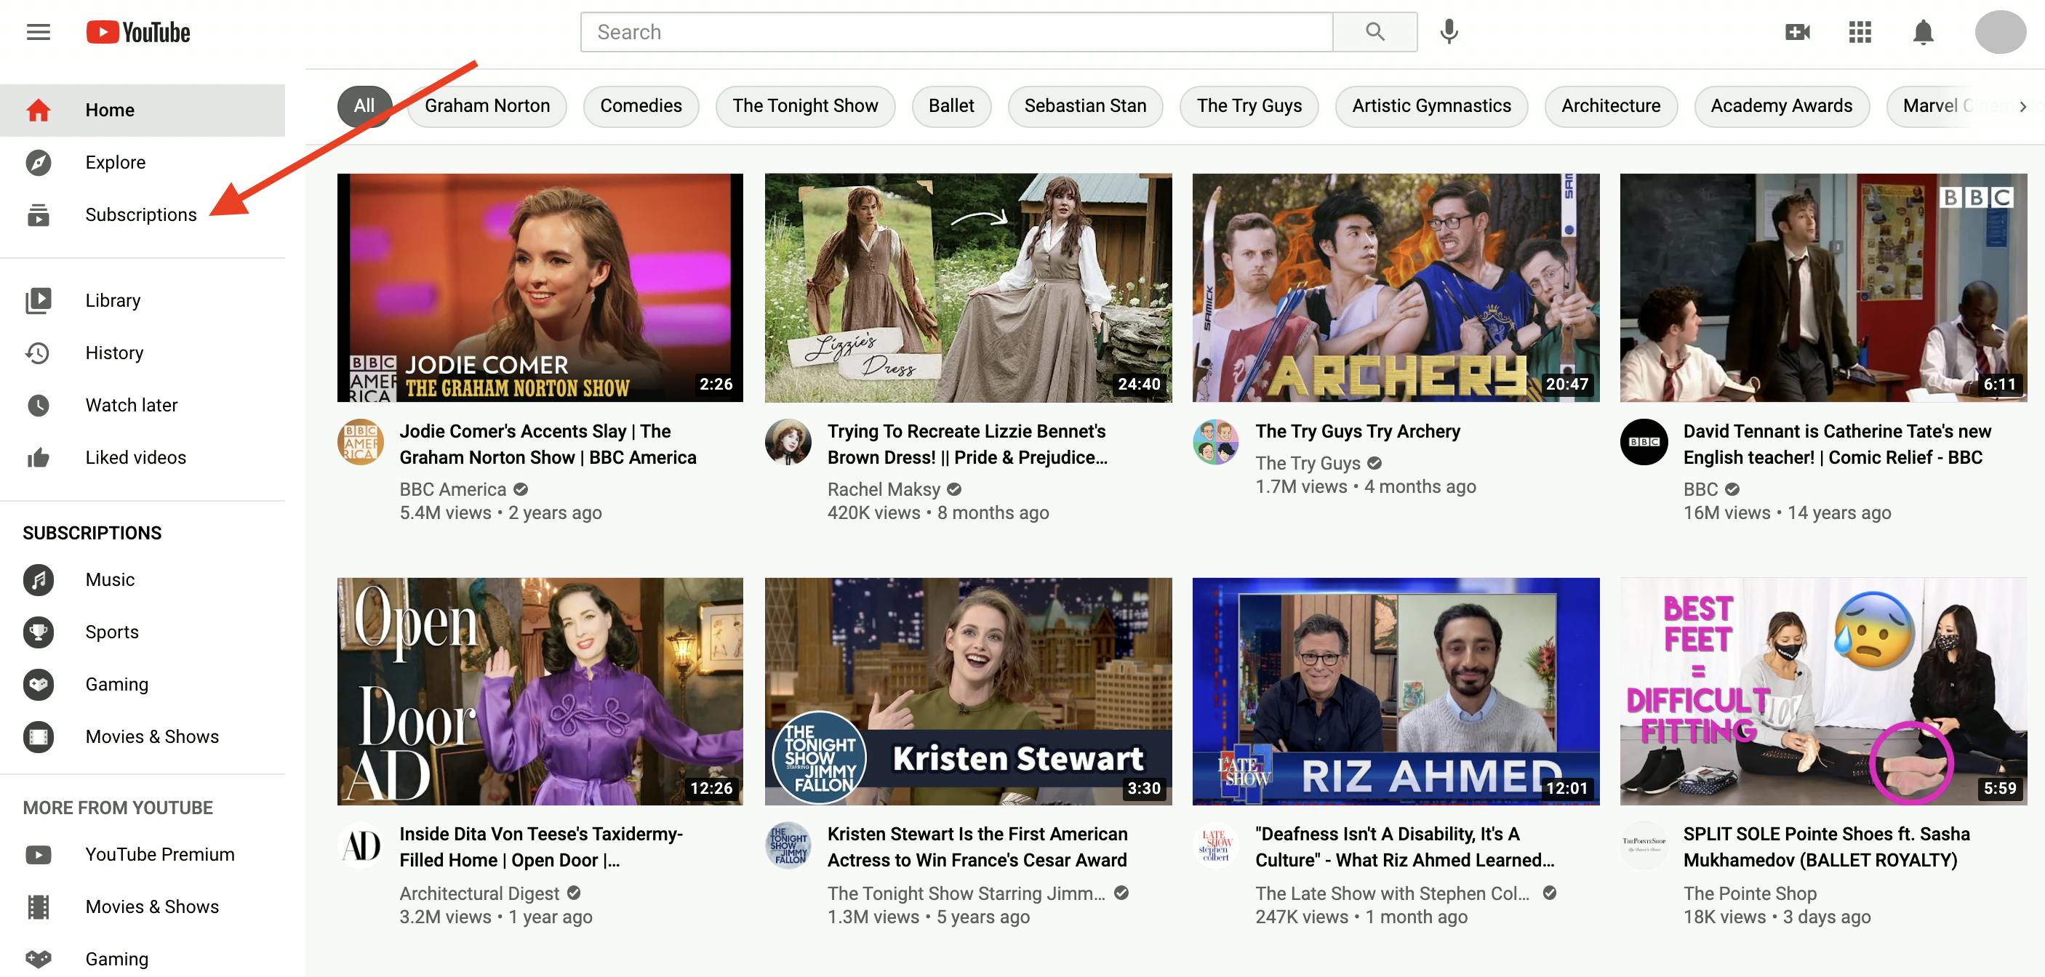Click the Watch later clock icon
Image resolution: width=2045 pixels, height=977 pixels.
[x=38, y=405]
